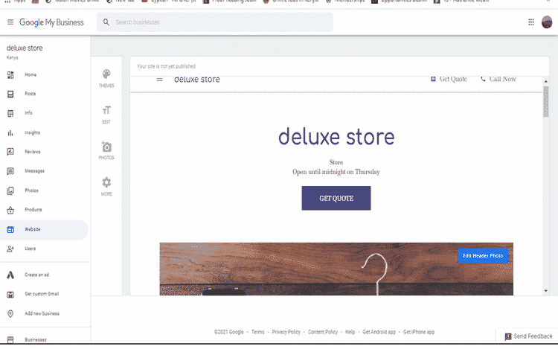558x349 pixels.
Task: Open the More settings gear
Action: tap(106, 182)
